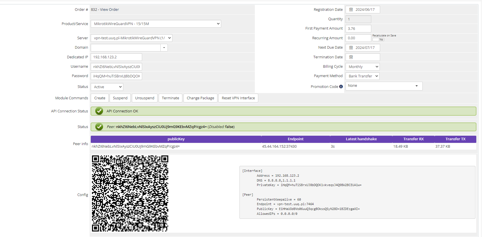The width and height of the screenshot is (482, 237).
Task: Click the Transfer TX column header
Action: pos(455,139)
